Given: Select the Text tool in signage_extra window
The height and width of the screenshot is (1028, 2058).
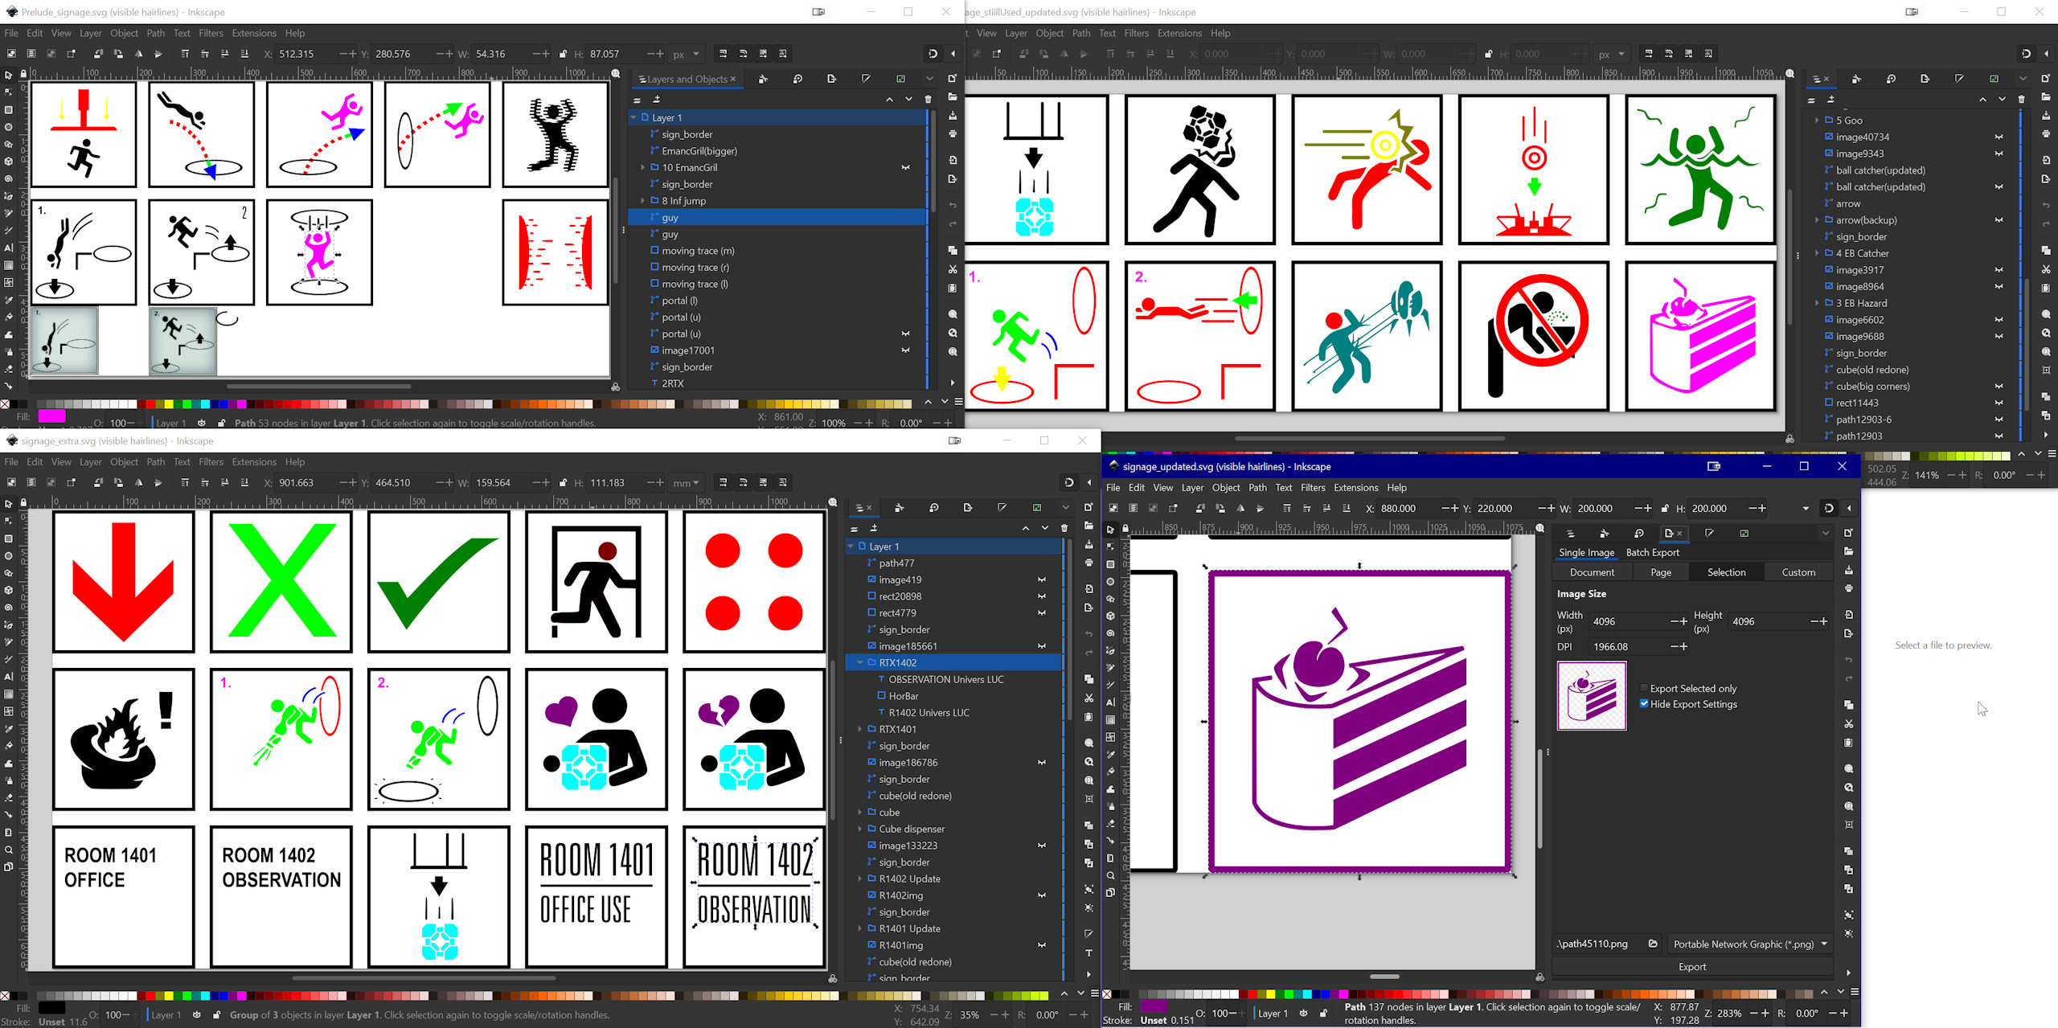Looking at the screenshot, I should (9, 677).
